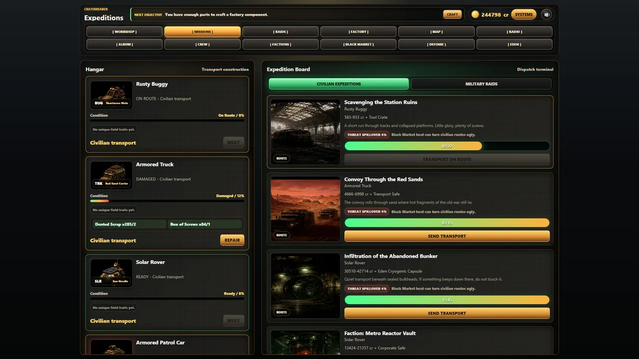
Task: Click the 244798 cr balance
Action: tap(495, 14)
